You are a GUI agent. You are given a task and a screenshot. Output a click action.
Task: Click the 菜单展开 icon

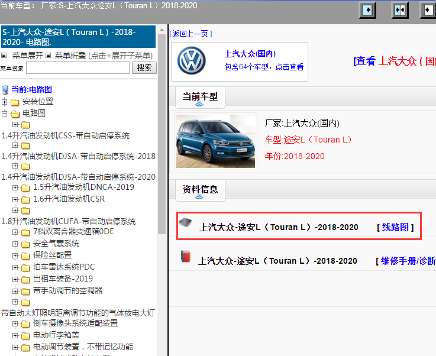pyautogui.click(x=4, y=56)
